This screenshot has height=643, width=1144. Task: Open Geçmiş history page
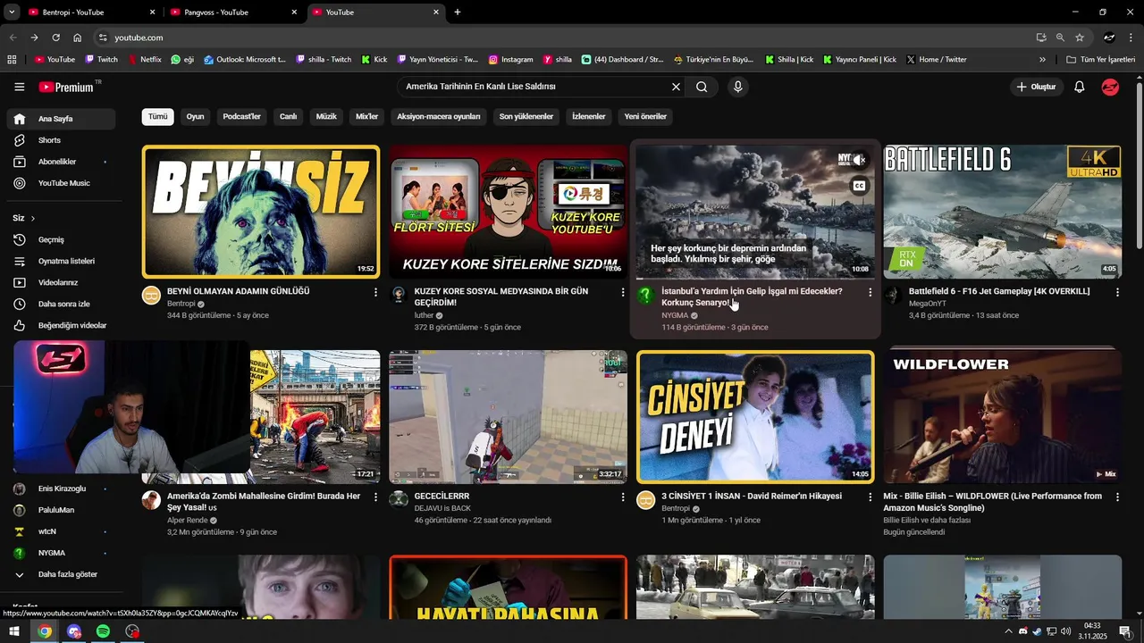pos(61,239)
